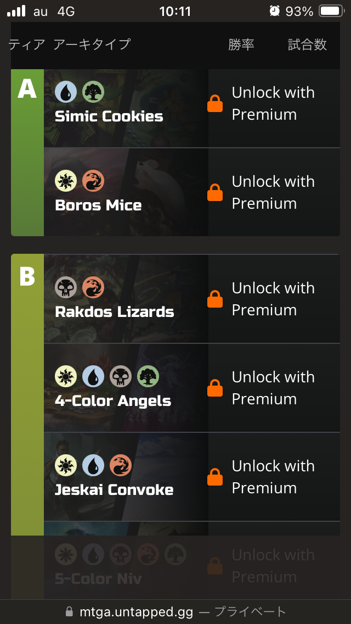Tap the green mana icon on 4-Color Angels
The image size is (351, 624).
(148, 376)
